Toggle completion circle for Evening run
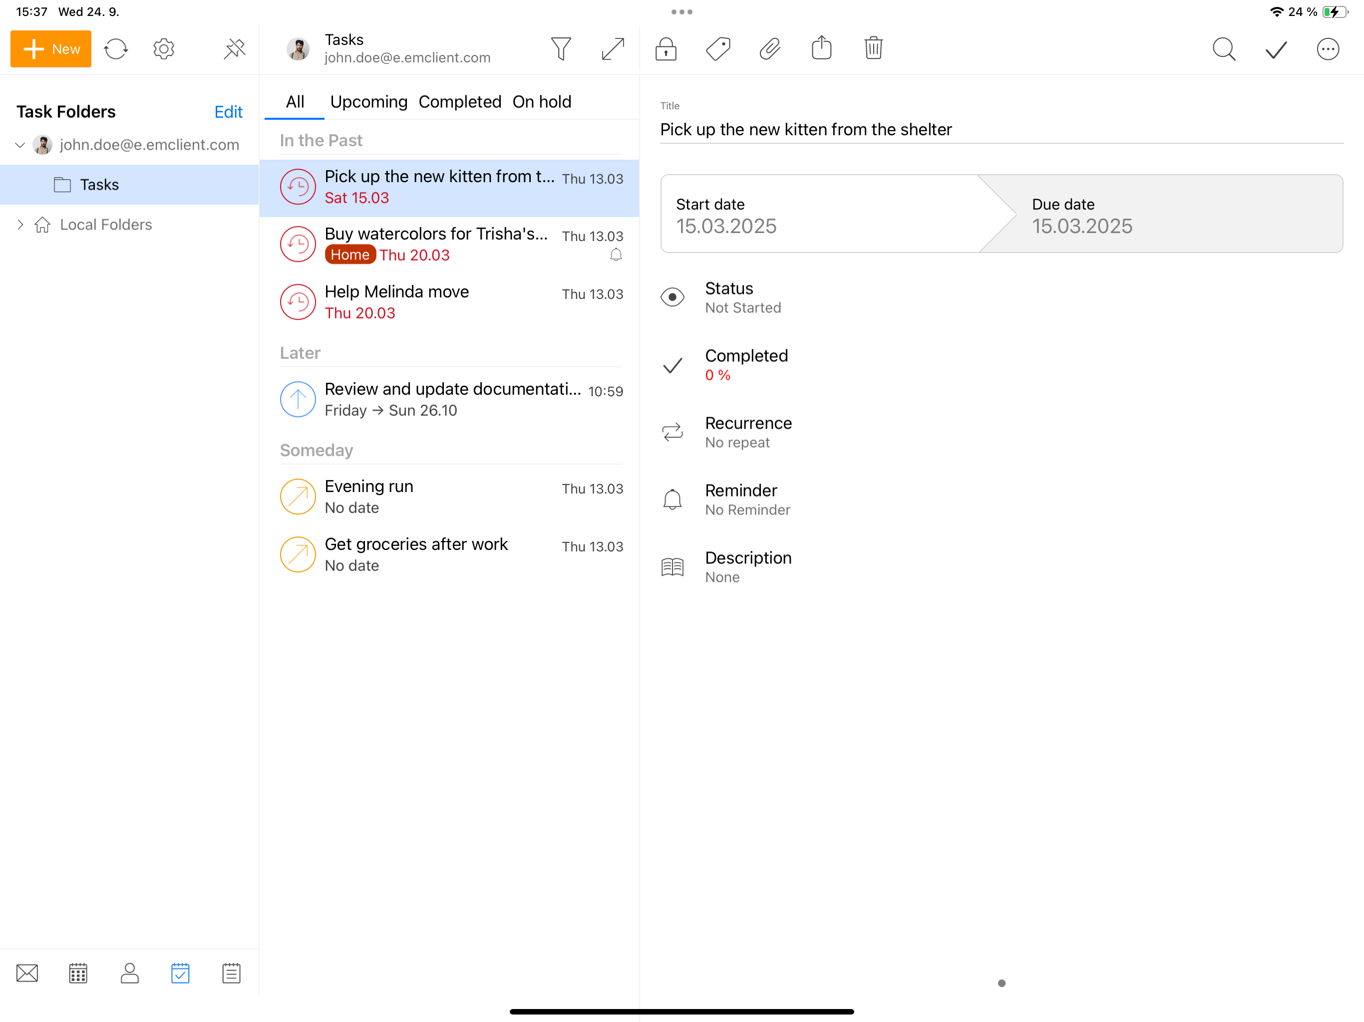This screenshot has height=1022, width=1364. [x=298, y=496]
